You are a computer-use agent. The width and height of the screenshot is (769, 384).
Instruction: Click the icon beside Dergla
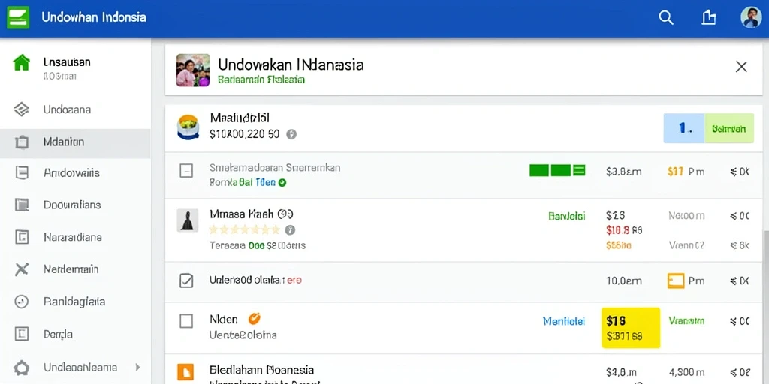coord(22,334)
